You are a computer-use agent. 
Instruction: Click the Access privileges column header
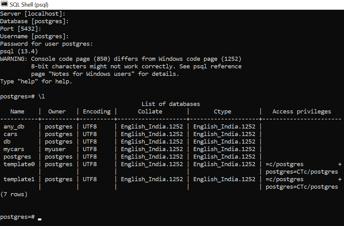(x=301, y=111)
